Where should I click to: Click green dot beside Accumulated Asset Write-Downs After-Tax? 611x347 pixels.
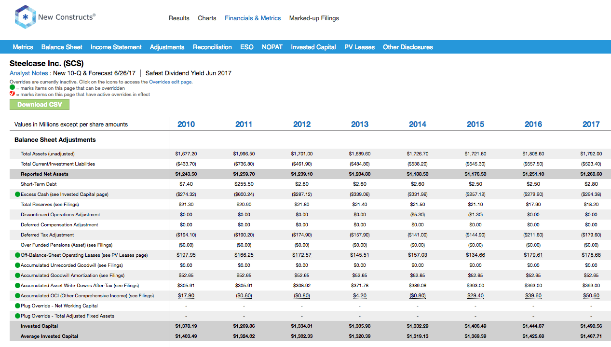tap(17, 286)
